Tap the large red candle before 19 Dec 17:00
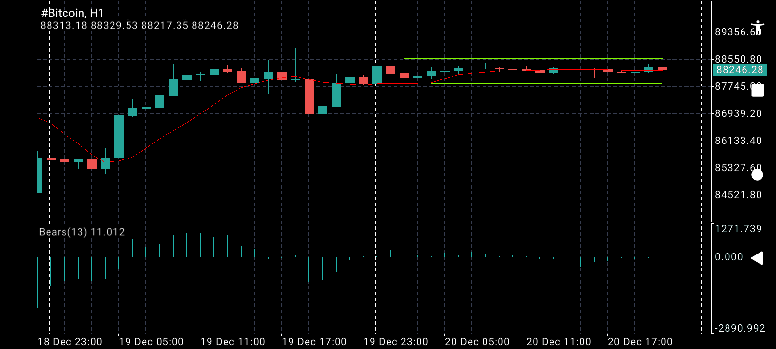Screen dimensions: 776x349 309,96
